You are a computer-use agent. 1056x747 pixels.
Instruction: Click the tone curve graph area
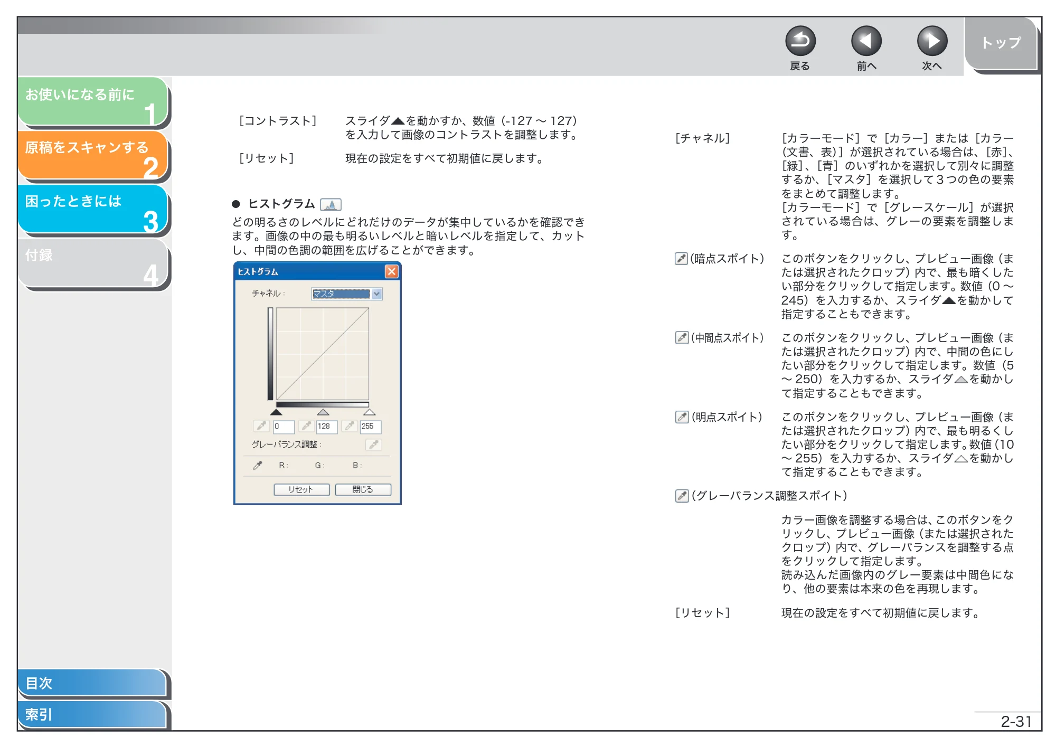(323, 354)
